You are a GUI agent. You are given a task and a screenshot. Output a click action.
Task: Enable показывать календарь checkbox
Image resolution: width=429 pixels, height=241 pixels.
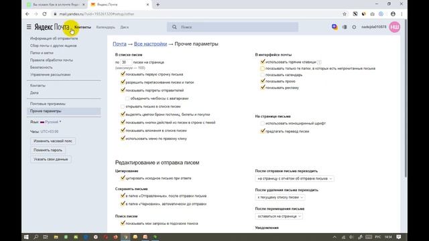pos(262,75)
